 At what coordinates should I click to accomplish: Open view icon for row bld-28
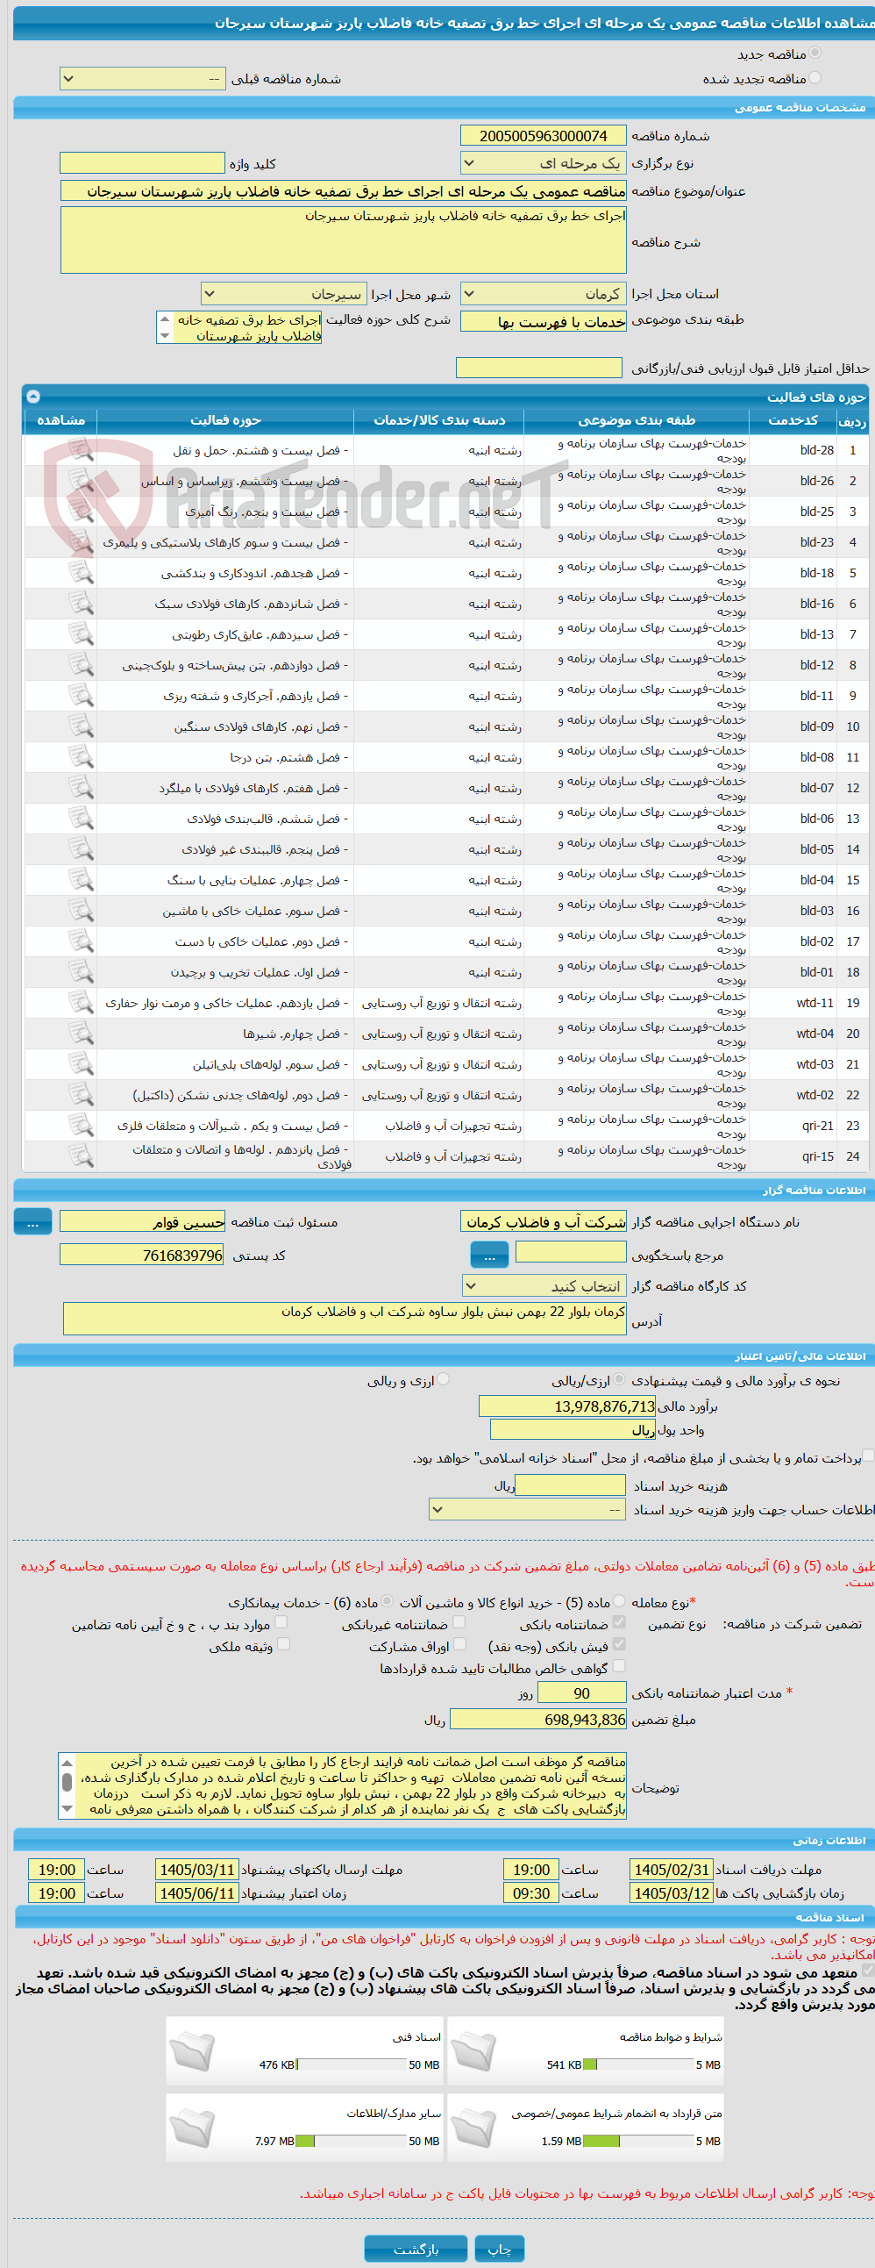[81, 450]
